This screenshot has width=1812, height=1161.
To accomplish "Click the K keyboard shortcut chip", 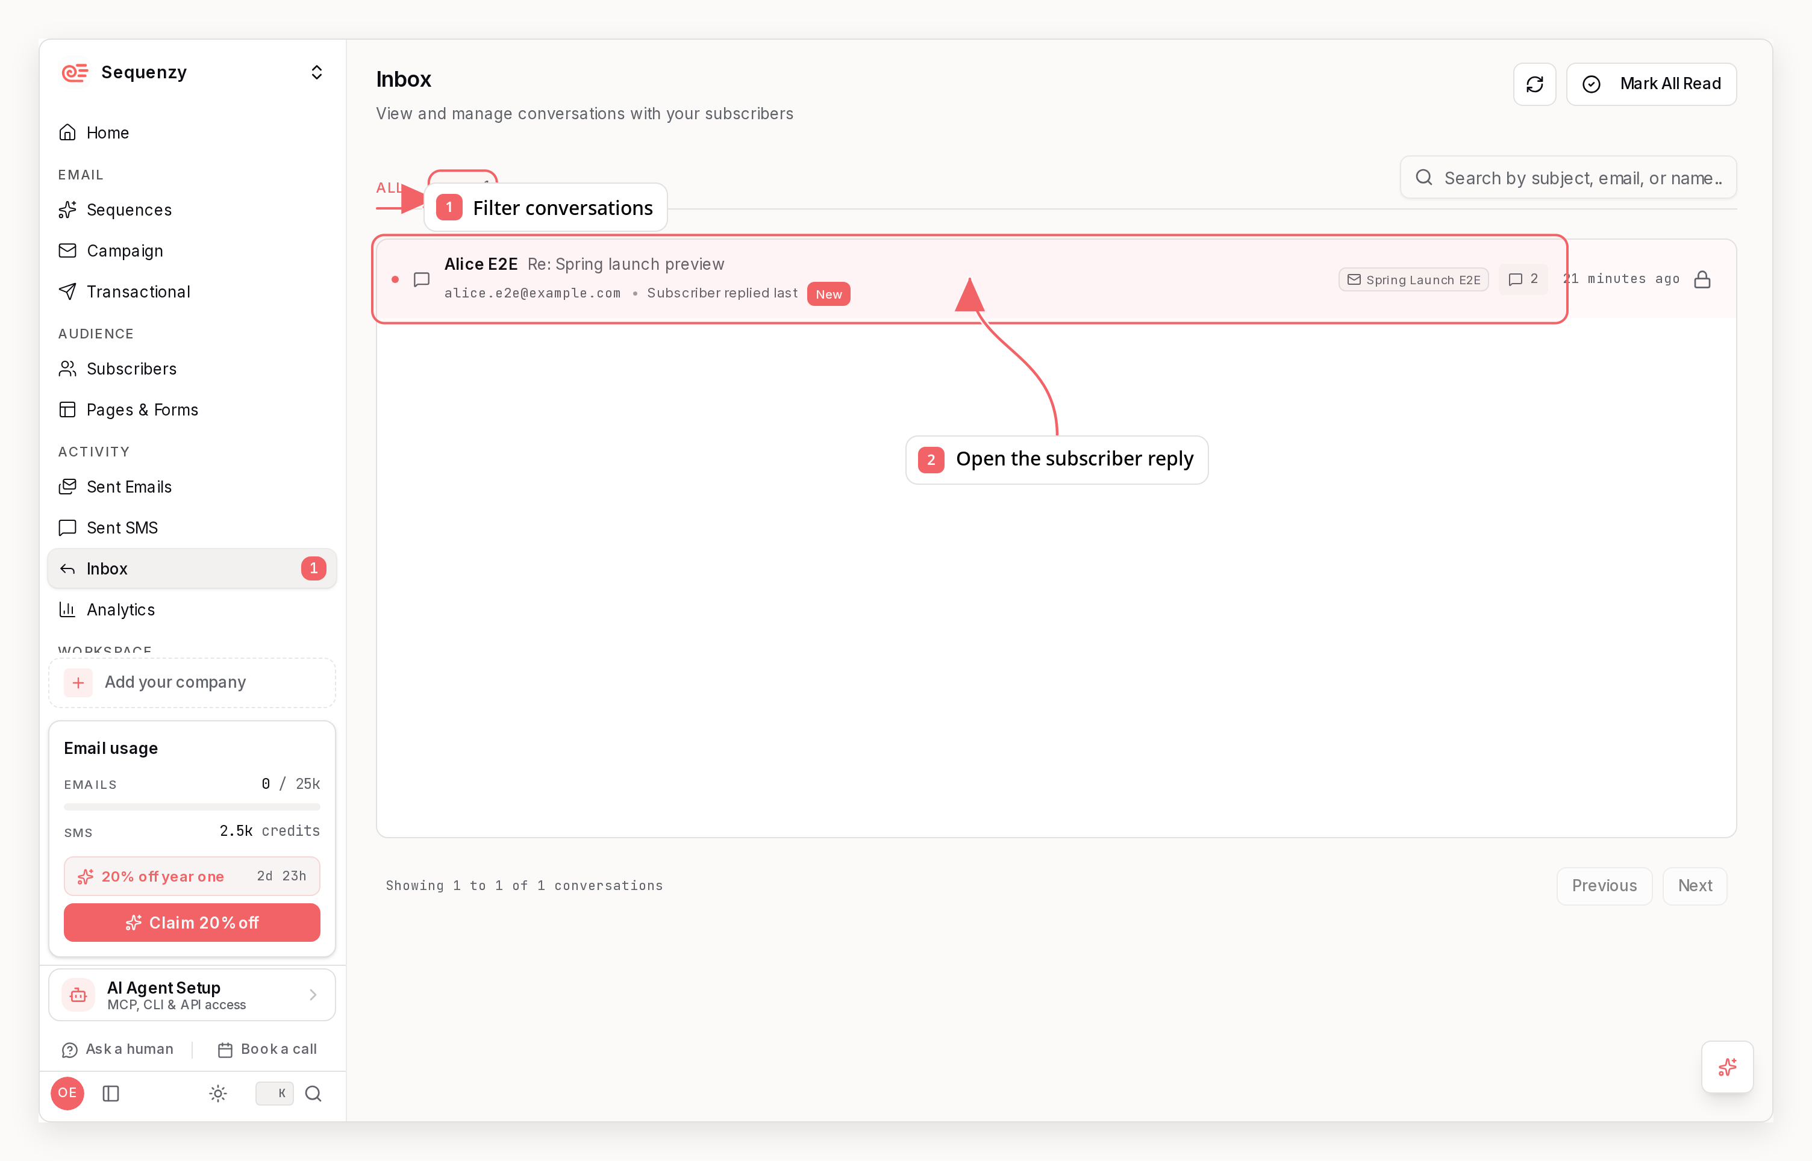I will click(275, 1093).
